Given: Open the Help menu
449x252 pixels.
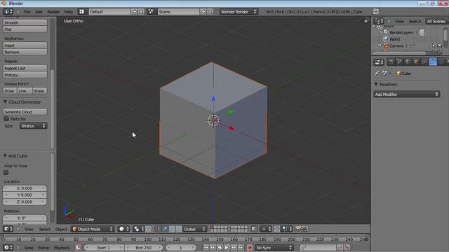Looking at the screenshot, I should (69, 12).
